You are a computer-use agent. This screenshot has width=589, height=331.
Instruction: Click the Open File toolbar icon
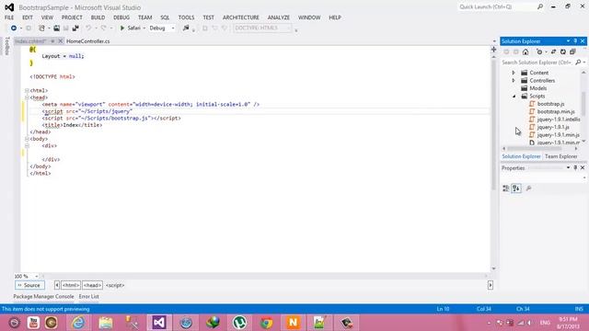(x=56, y=29)
